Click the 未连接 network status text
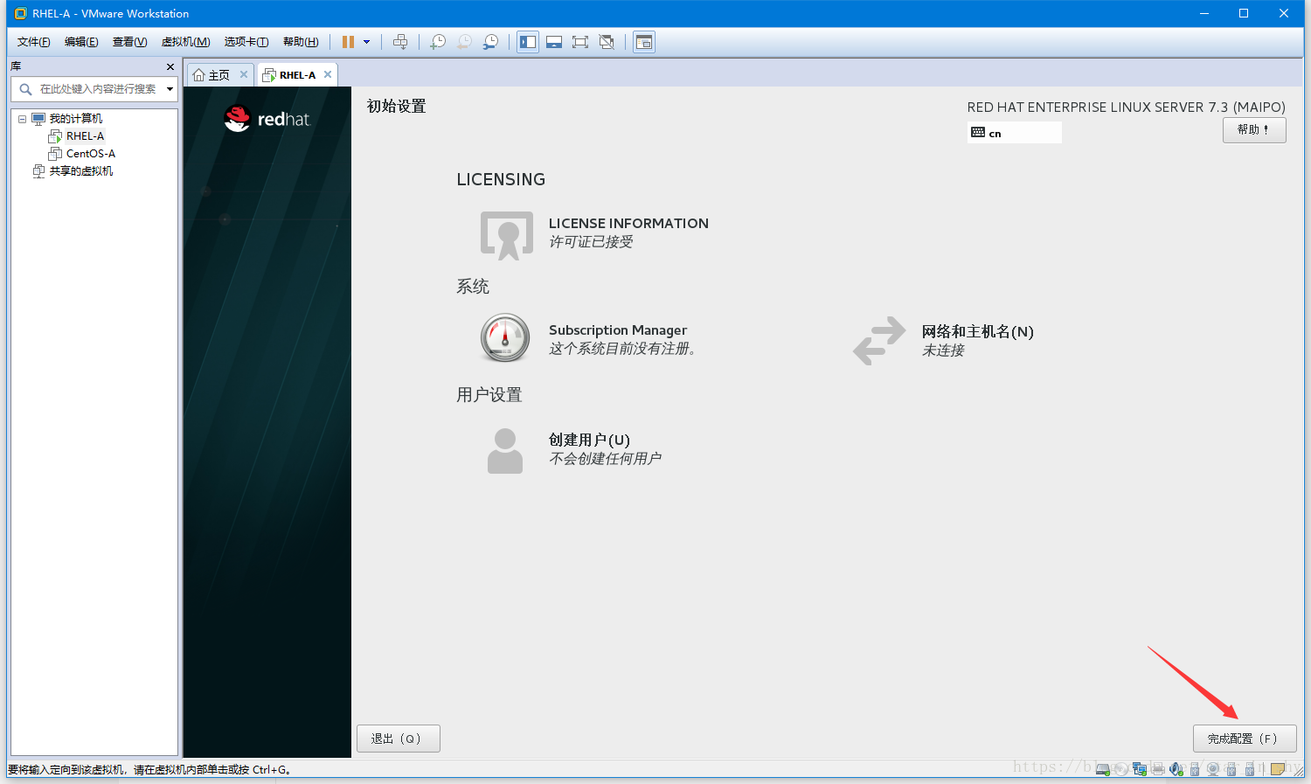The width and height of the screenshot is (1311, 784). [943, 350]
